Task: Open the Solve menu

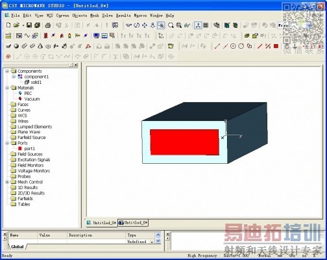Action: point(107,16)
